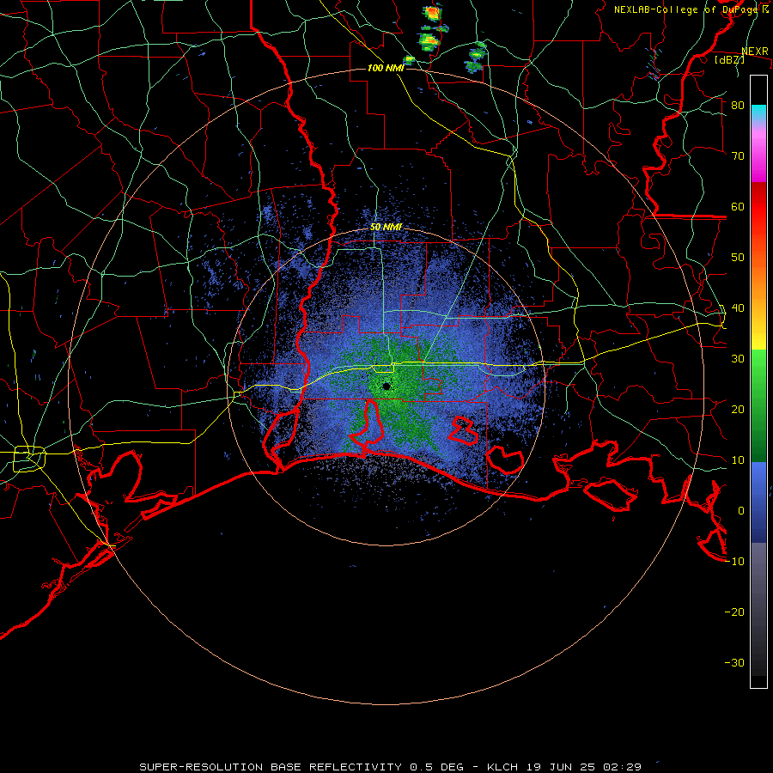Click the -10 value on dBZ scale
773x773 pixels.
click(734, 561)
